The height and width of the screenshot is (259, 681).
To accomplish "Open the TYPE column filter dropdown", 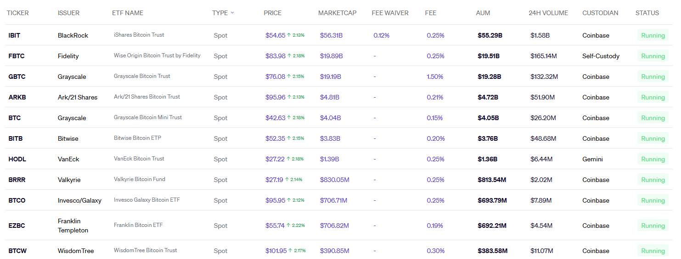I will [232, 13].
